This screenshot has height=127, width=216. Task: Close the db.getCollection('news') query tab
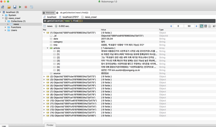point(57,13)
